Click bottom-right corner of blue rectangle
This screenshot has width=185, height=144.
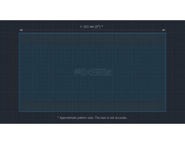pyautogui.click(x=166, y=111)
